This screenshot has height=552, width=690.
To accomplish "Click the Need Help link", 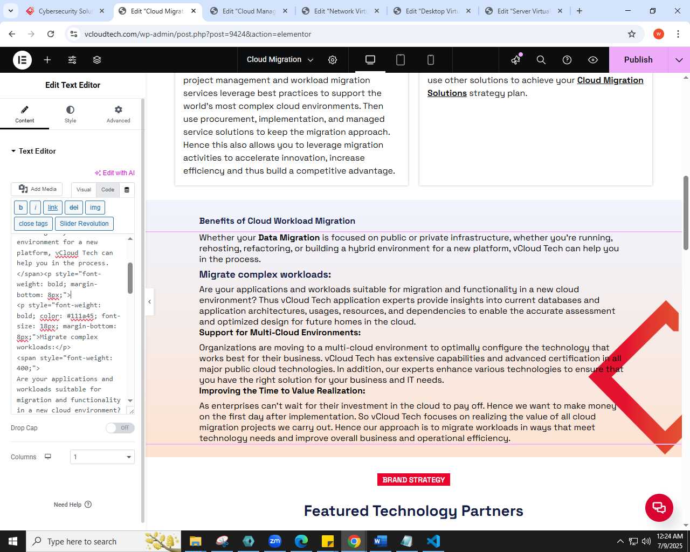I will click(x=73, y=505).
